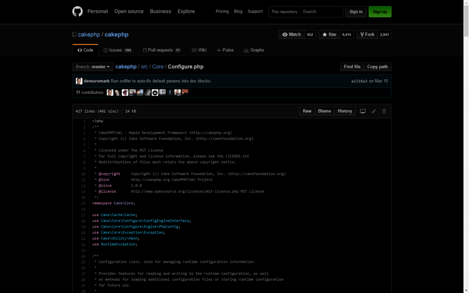This screenshot has height=293, width=469.
Task: Select line number 25 in the code gutter
Action: [83, 262]
